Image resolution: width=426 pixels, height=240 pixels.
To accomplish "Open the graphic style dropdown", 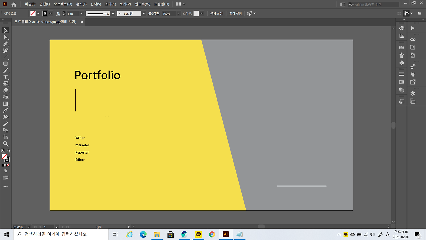I will coord(202,13).
